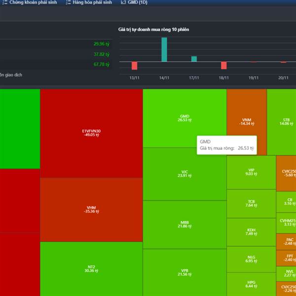This screenshot has width=296, height=296.
Task: Click the red 18/11 bar in chart
Action: pyautogui.click(x=223, y=65)
